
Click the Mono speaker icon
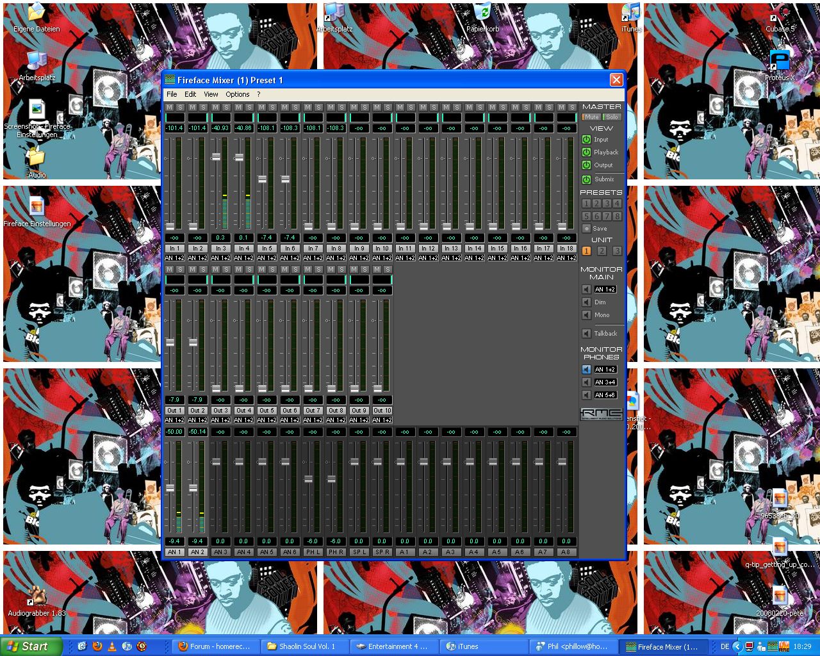pos(586,315)
